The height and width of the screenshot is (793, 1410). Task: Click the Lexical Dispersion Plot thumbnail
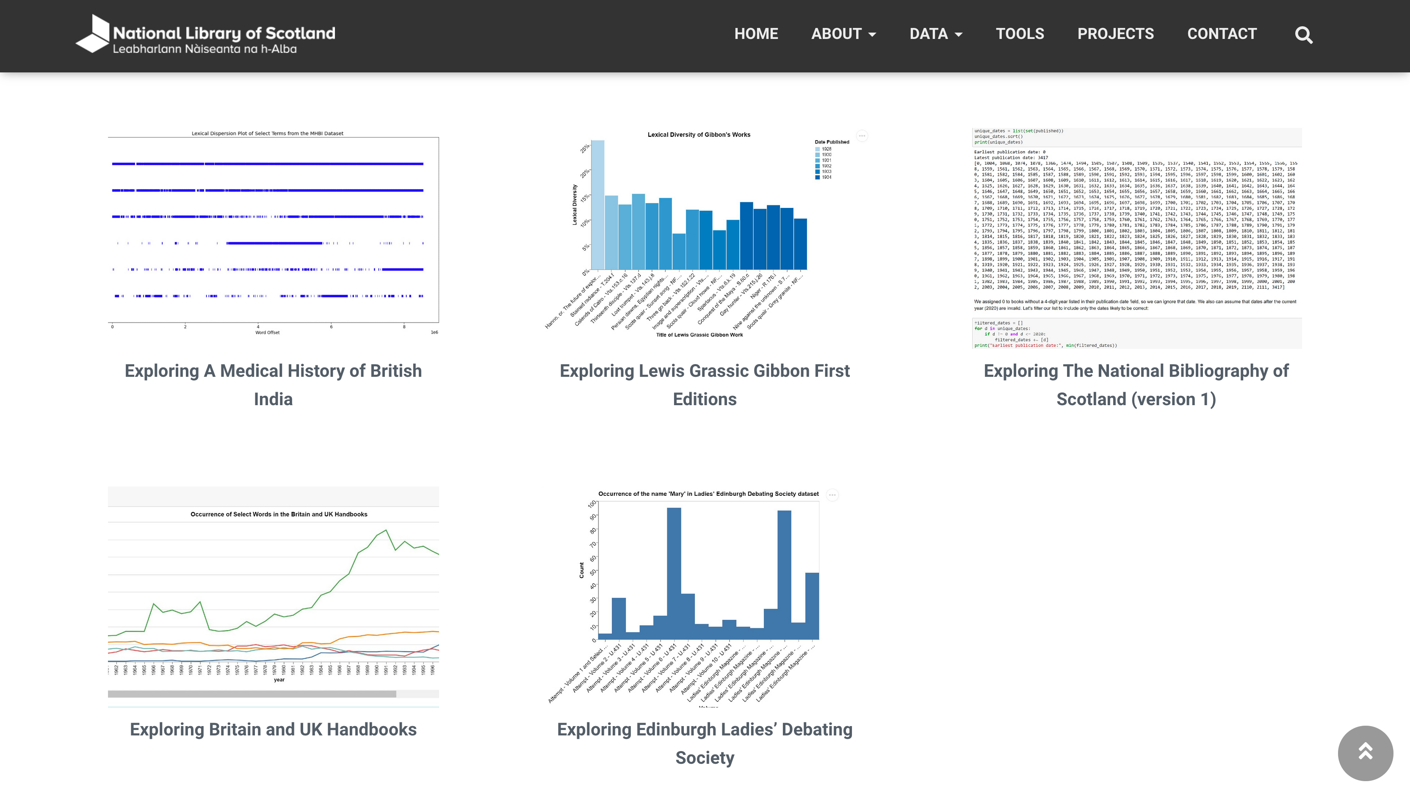pyautogui.click(x=273, y=232)
